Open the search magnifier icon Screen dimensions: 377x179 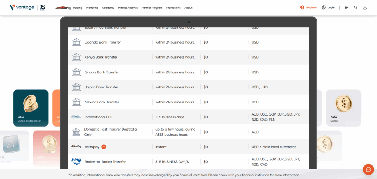click(355, 7)
